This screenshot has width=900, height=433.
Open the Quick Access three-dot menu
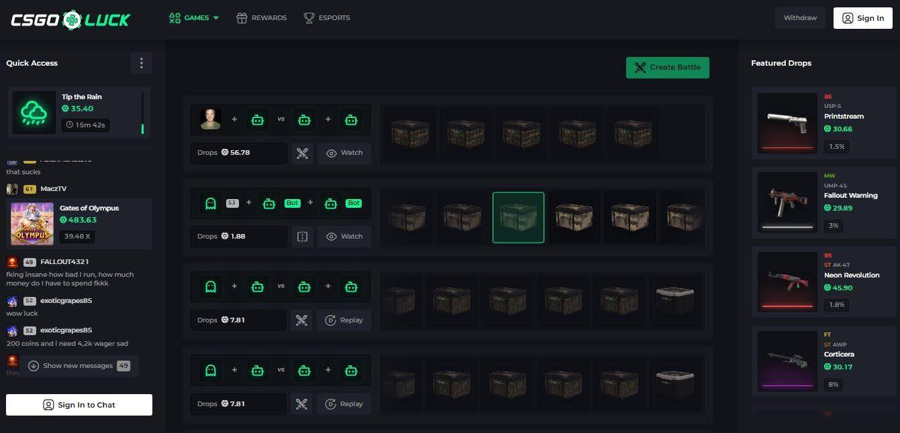[141, 63]
